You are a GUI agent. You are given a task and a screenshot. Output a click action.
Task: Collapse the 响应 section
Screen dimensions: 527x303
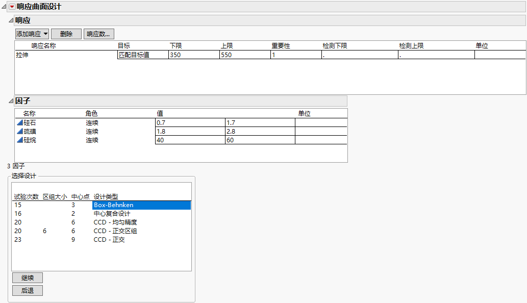(x=11, y=20)
